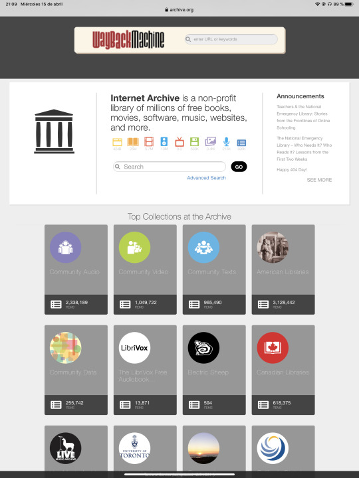Open the images media icon
The image size is (359, 478).
(210, 141)
